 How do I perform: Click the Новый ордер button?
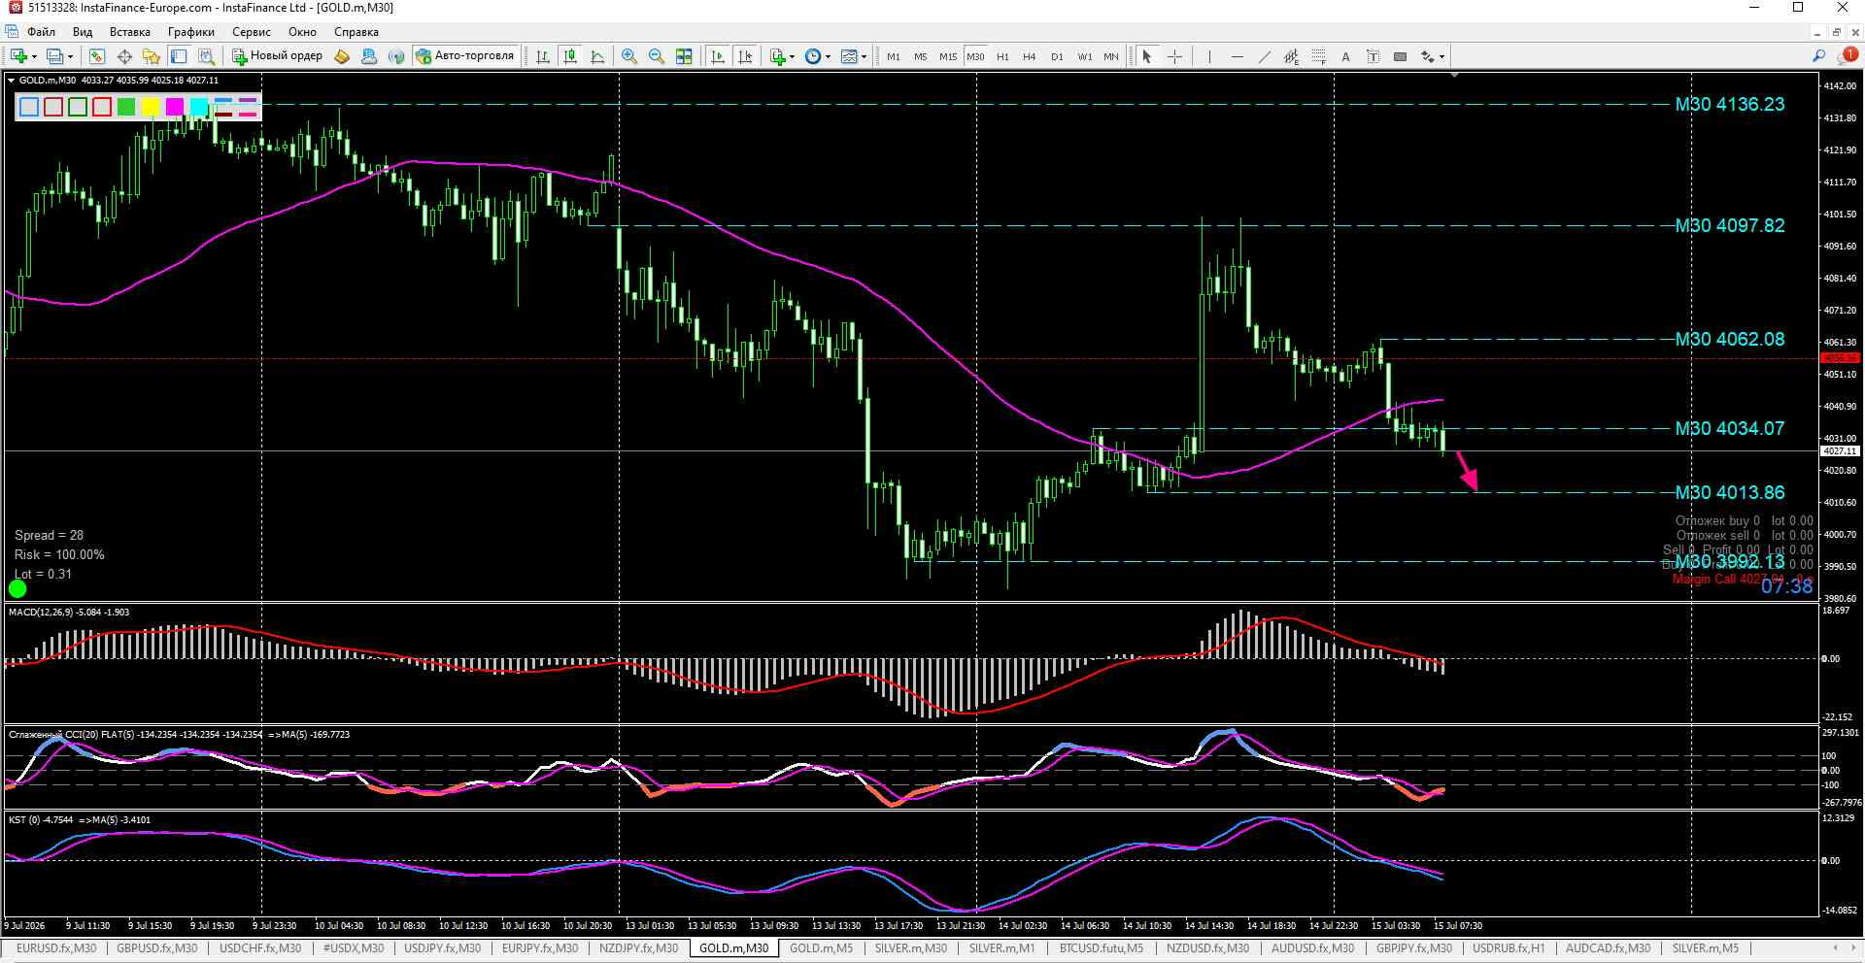coord(277,56)
